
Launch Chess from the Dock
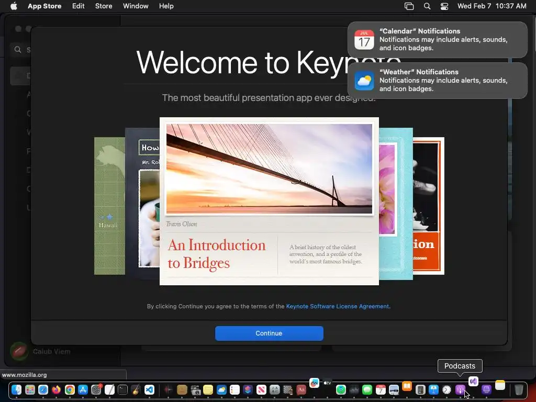click(288, 389)
